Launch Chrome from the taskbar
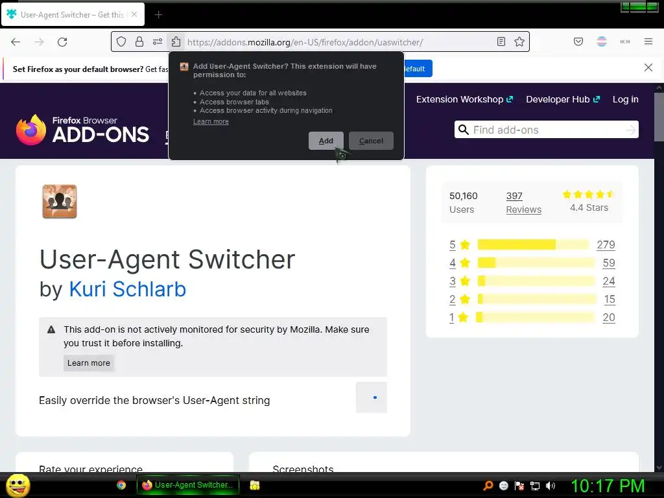The height and width of the screenshot is (498, 664). coord(121,485)
